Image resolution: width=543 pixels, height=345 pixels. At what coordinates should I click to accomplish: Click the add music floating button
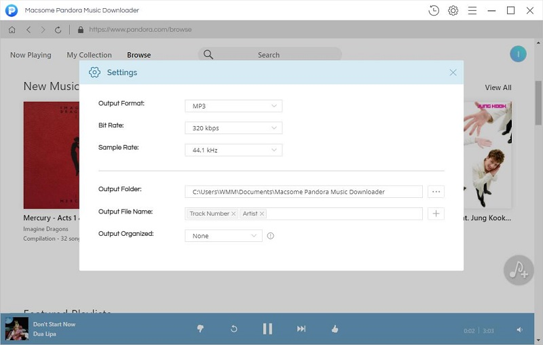519,270
